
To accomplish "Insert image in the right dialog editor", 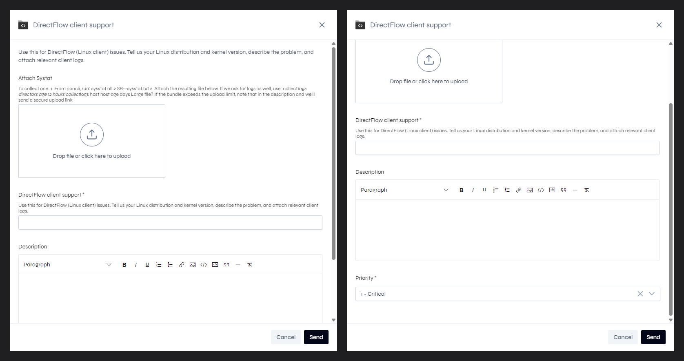I will [530, 190].
